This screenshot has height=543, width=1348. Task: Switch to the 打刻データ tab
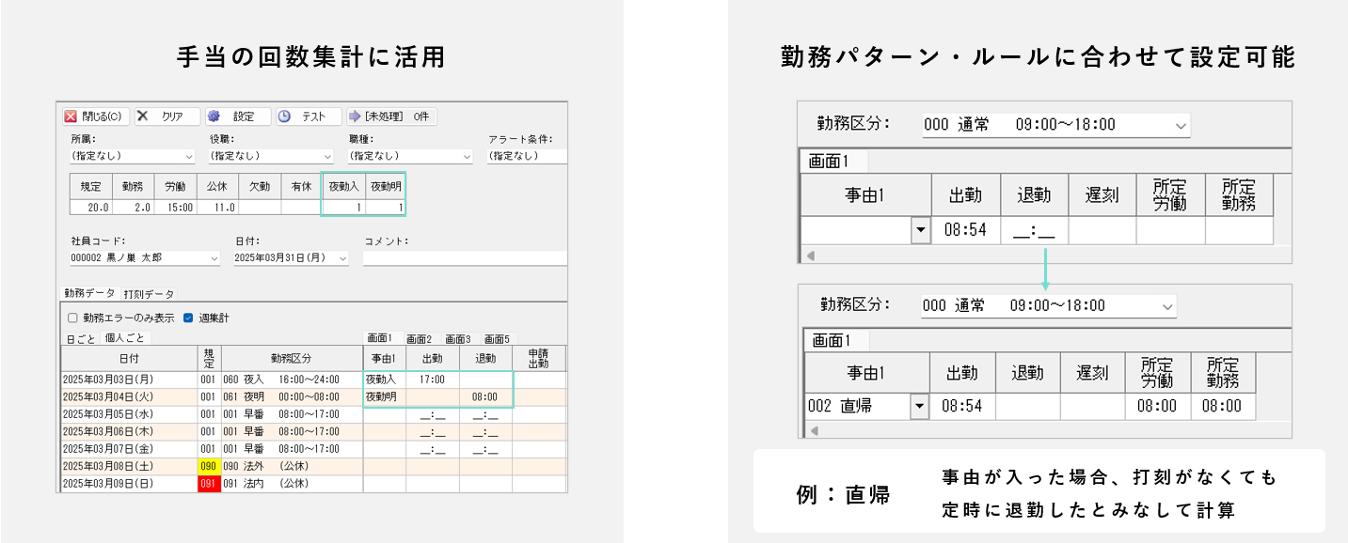point(150,294)
